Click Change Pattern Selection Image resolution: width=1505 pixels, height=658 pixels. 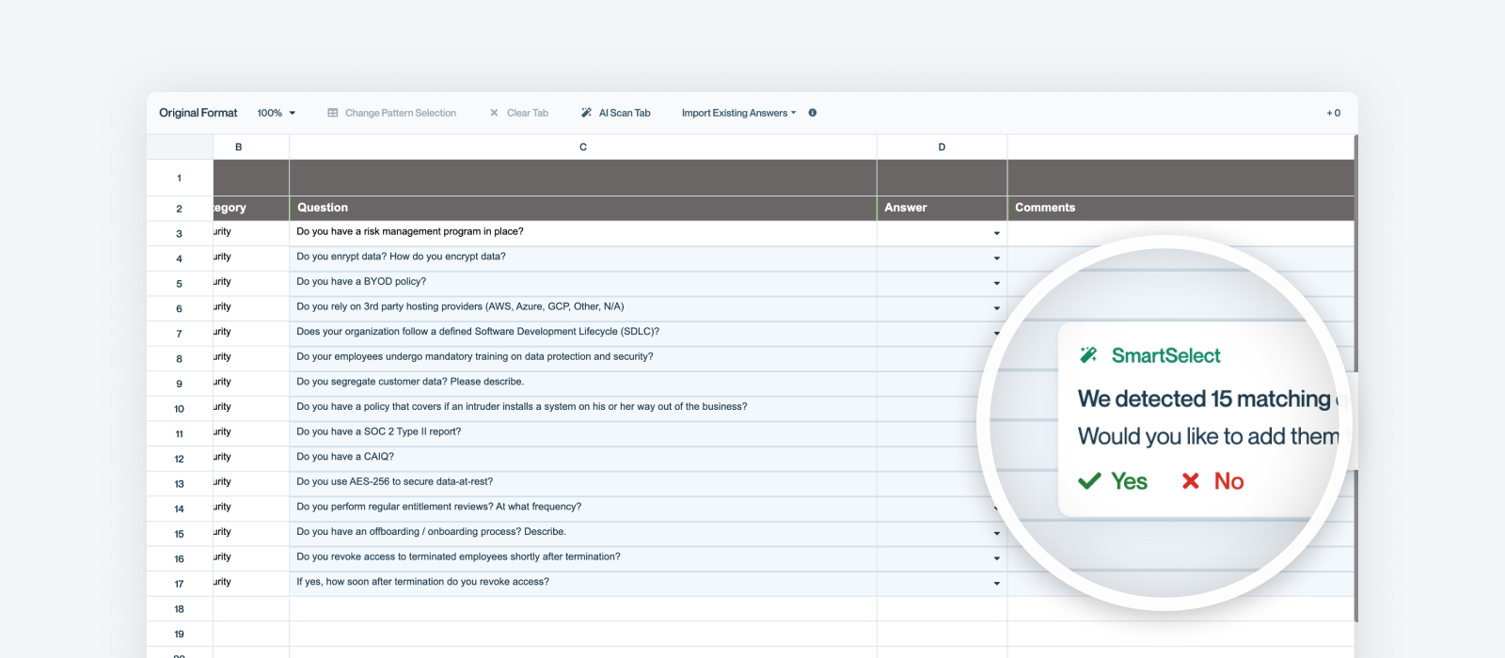coord(392,113)
